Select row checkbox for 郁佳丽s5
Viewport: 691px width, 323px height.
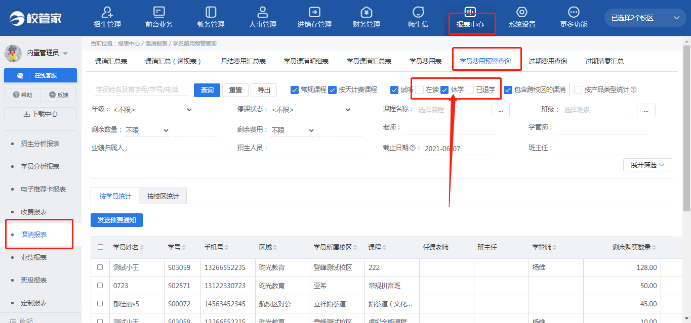click(x=100, y=304)
